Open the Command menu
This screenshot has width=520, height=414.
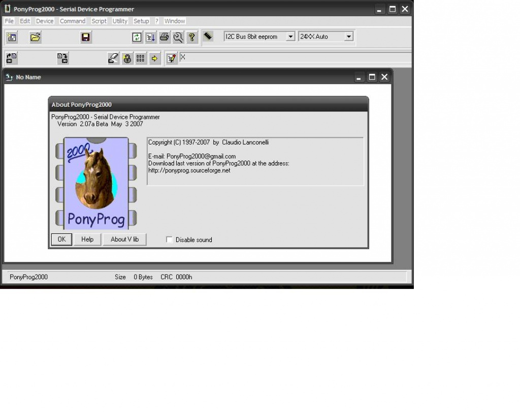[73, 21]
